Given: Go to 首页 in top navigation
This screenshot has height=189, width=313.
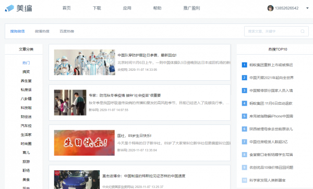Looking at the screenshot, I should [x=66, y=8].
